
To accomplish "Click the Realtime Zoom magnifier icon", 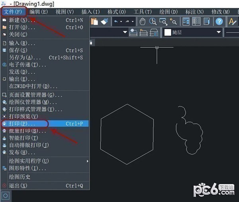I will coord(153,21).
